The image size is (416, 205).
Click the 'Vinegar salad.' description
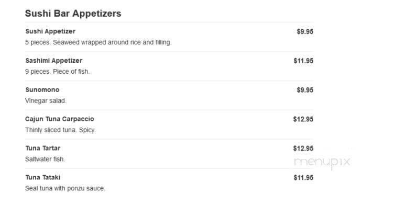point(46,101)
